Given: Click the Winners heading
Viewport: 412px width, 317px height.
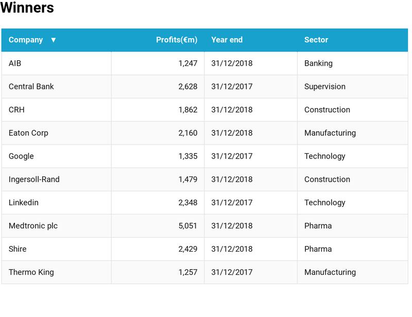Looking at the screenshot, I should pos(27,8).
